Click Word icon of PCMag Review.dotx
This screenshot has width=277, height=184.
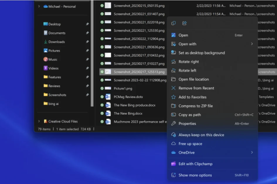click(x=108, y=97)
